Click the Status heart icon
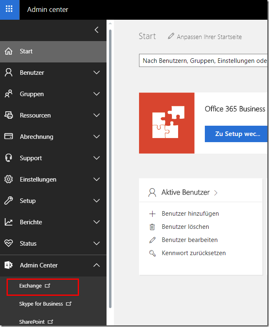269x327 pixels. pyautogui.click(x=8, y=244)
